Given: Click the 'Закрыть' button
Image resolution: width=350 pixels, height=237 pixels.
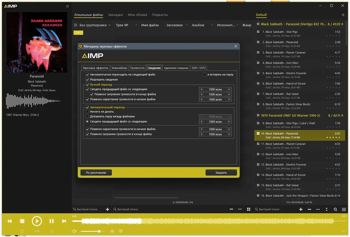Looking at the screenshot, I should tap(221, 173).
